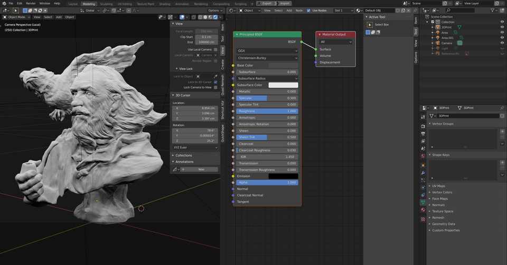Open Object properties tab icon
The height and width of the screenshot is (265, 507).
(x=423, y=165)
